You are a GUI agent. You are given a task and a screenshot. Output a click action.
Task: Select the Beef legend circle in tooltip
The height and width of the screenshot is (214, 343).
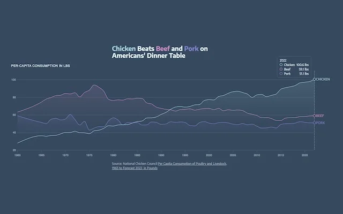pos(281,69)
